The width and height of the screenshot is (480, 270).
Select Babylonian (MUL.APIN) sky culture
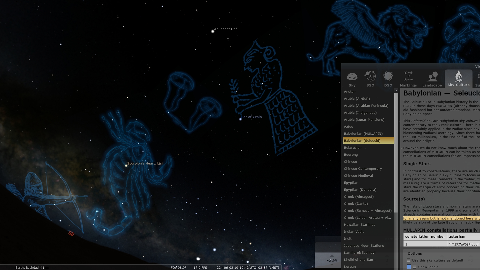[363, 133]
